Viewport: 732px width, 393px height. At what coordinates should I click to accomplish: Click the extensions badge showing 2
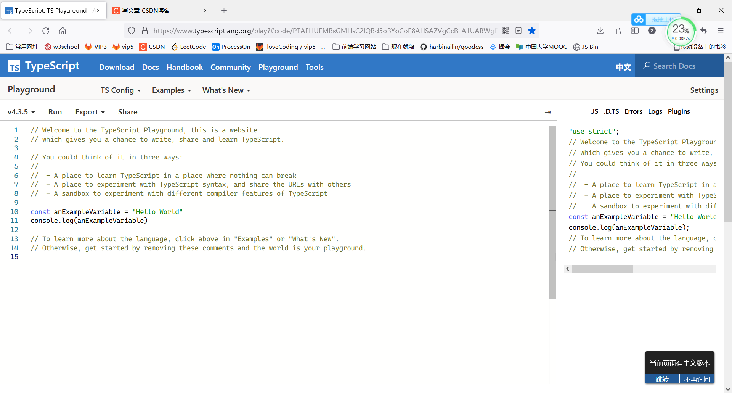pos(652,31)
